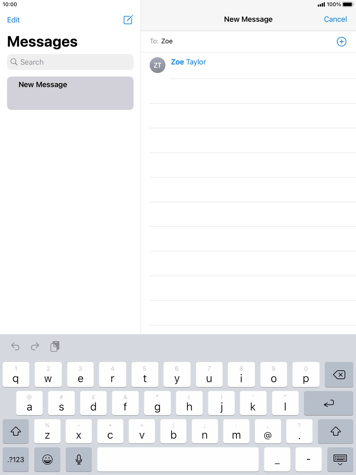Viewport: 356px width, 475px height.
Task: Tap the undo arrow icon
Action: [15, 346]
